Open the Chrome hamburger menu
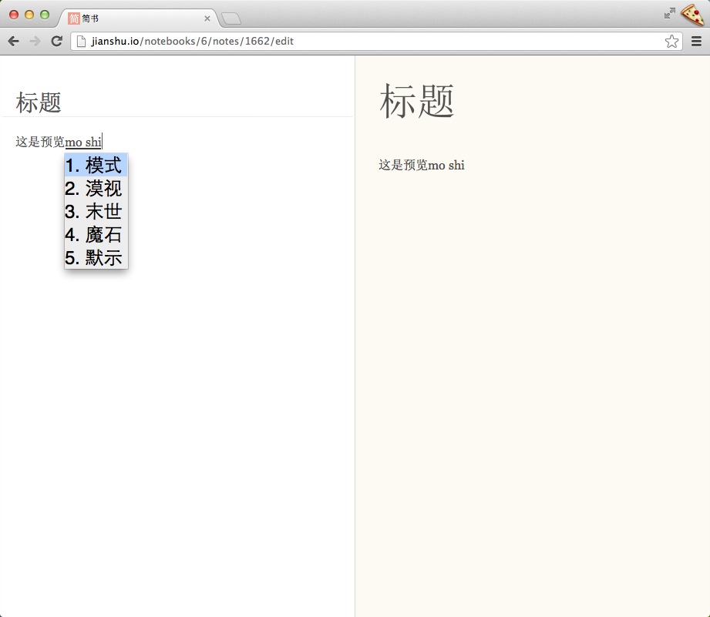This screenshot has width=710, height=617. click(x=696, y=42)
